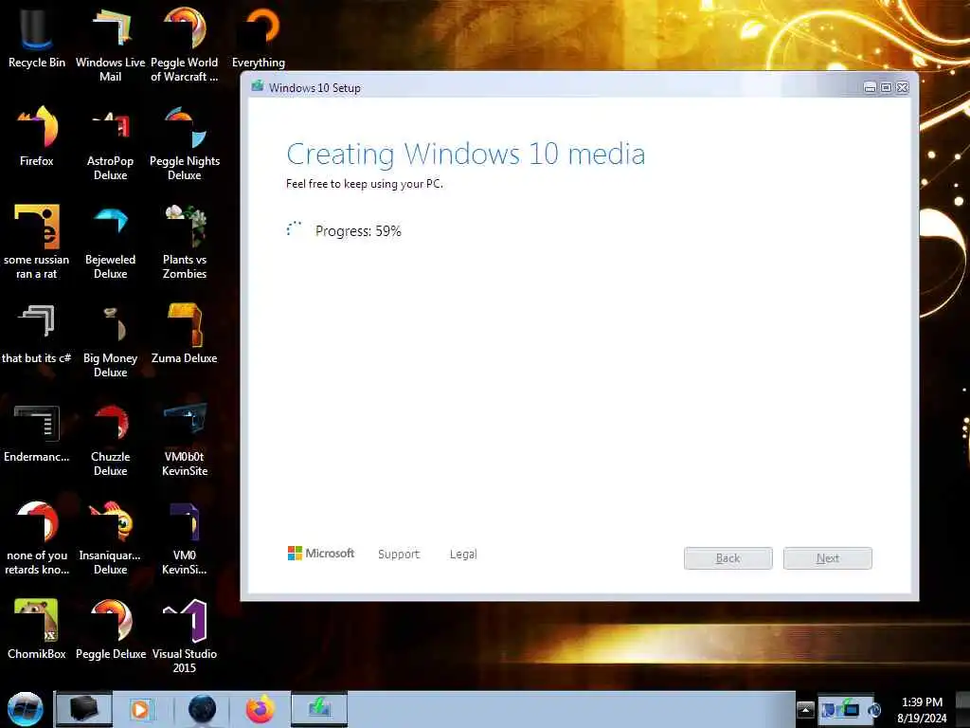The width and height of the screenshot is (970, 728).
Task: Open the Everything desktop shortcut
Action: point(259,37)
